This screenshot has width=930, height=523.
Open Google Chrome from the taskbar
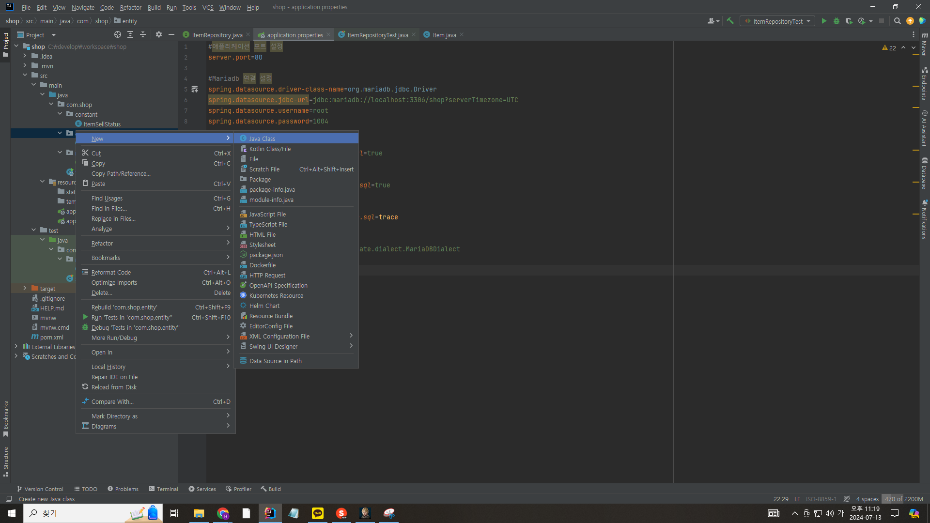tap(223, 513)
